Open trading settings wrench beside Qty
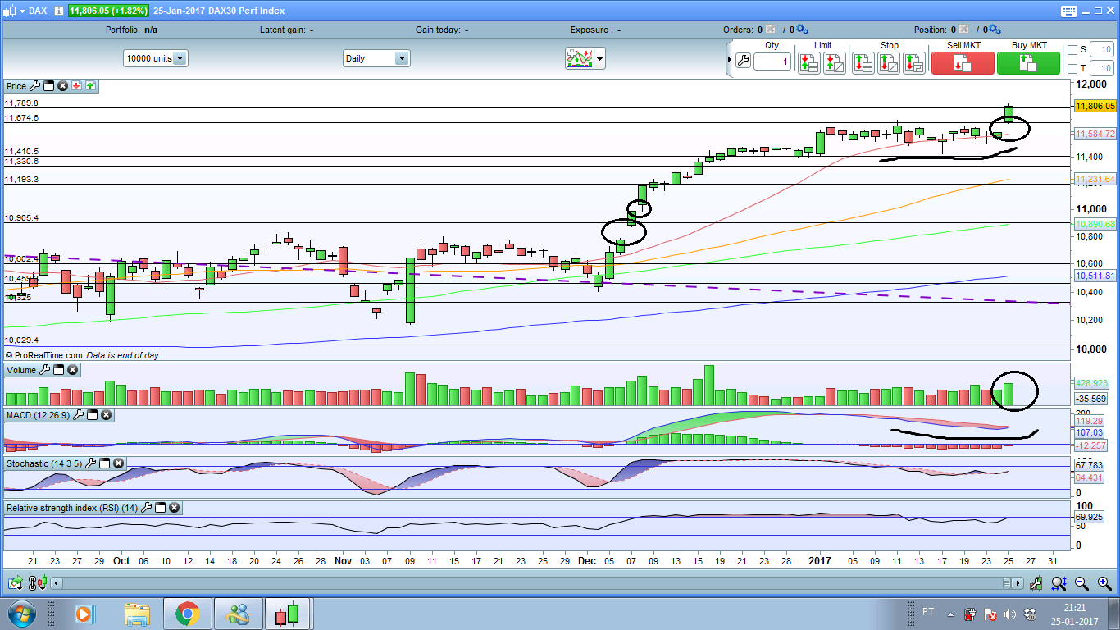 743,61
